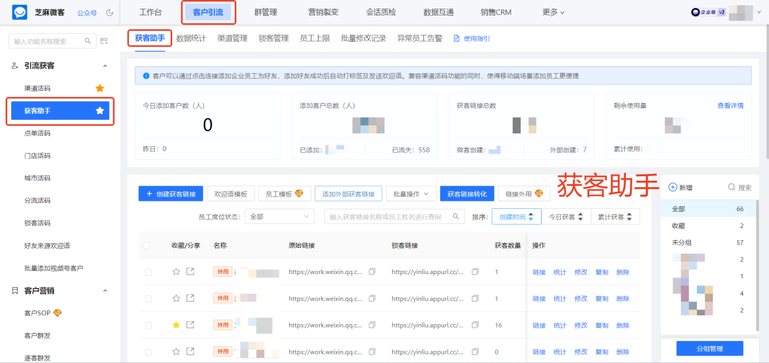The height and width of the screenshot is (363, 769).
Task: Sort by 创建时间
Action: 516,217
